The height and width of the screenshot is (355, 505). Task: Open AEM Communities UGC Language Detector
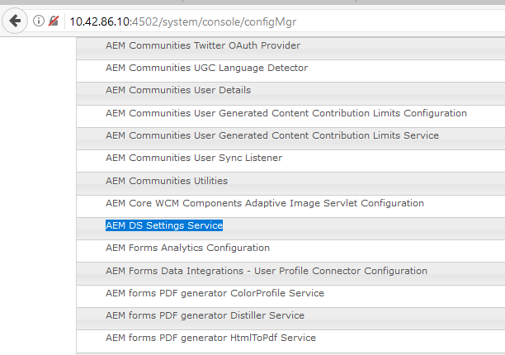click(x=206, y=68)
